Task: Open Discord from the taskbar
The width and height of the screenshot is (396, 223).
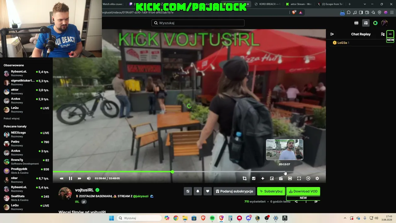Action: coord(248,218)
